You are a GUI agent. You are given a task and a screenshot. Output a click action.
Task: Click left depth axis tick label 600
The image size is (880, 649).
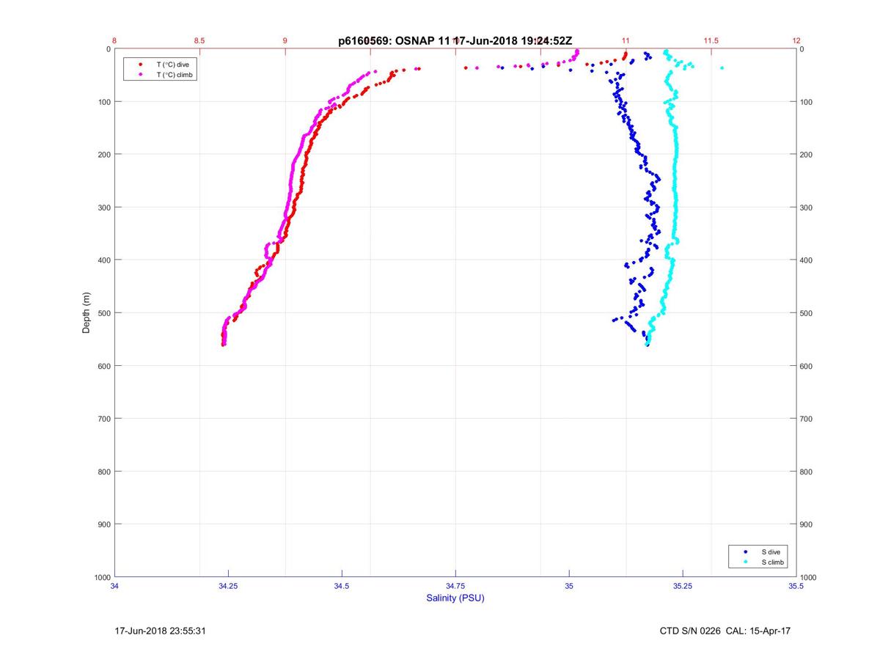point(103,366)
